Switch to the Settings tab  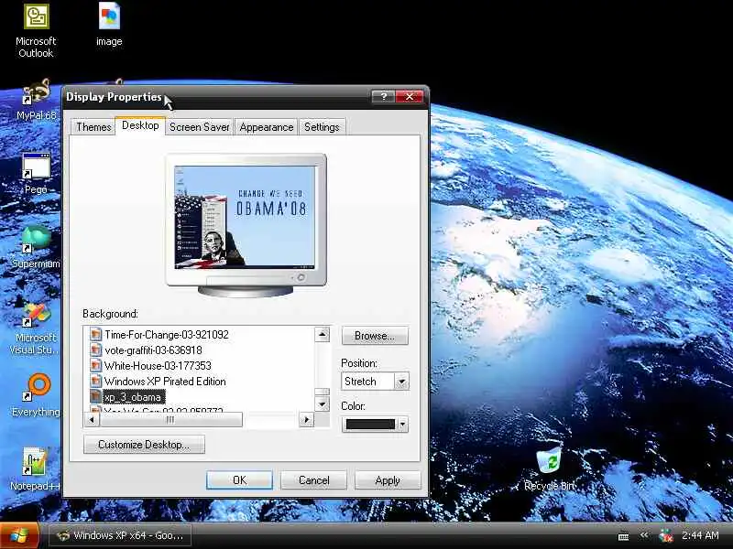(x=322, y=127)
